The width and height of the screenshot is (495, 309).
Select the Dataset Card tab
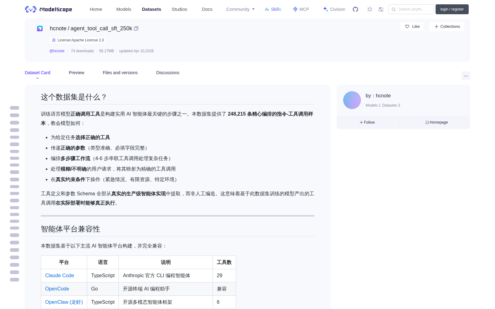(37, 73)
